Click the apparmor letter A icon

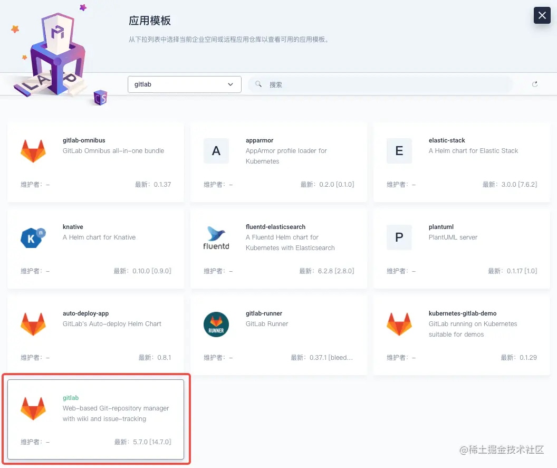(x=216, y=151)
